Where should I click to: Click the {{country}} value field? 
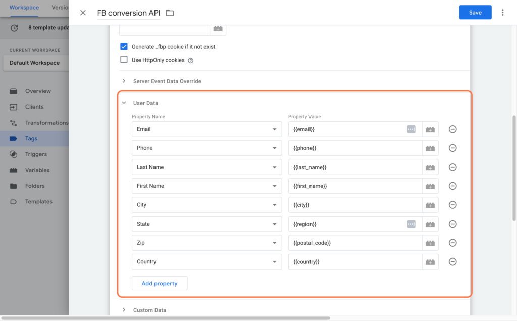pos(355,261)
